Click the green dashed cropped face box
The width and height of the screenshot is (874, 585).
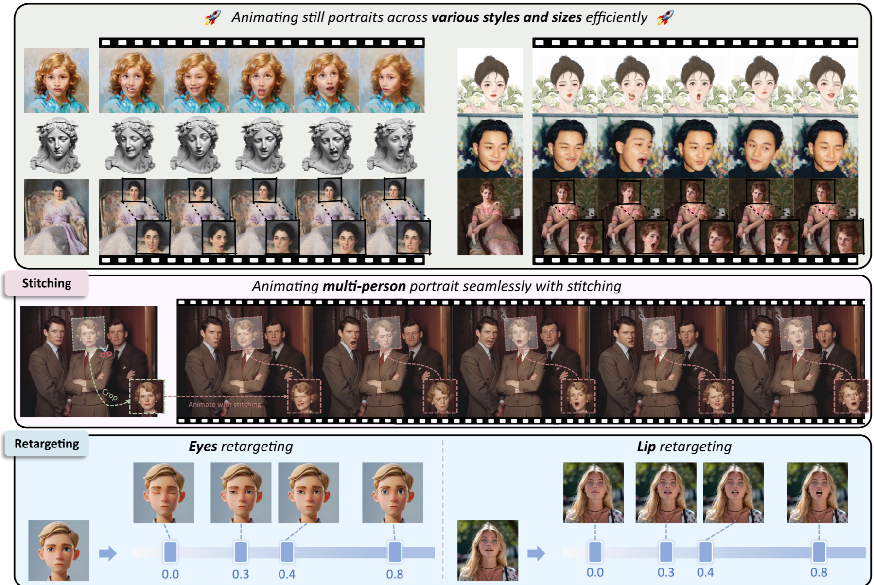coord(147,396)
